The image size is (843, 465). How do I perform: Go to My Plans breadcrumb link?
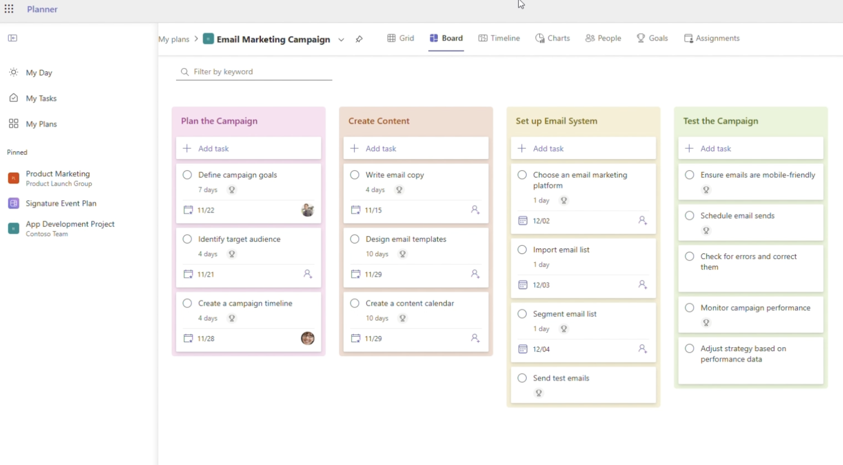pos(174,39)
